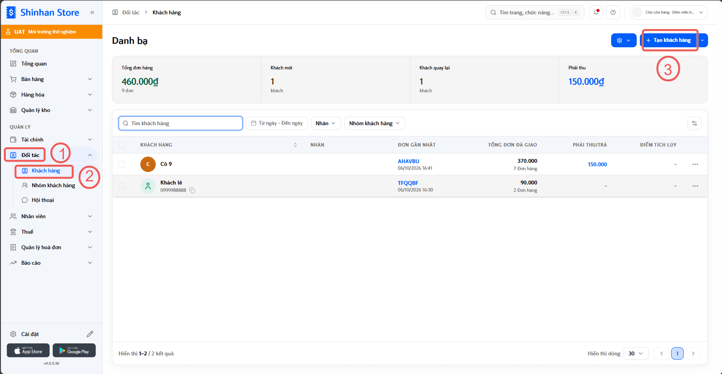Select page 1 in pagination
This screenshot has width=722, height=374.
coord(677,353)
